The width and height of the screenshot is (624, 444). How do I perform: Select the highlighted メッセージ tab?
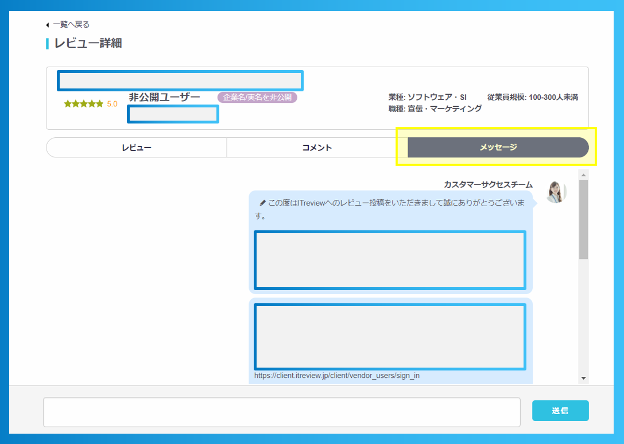tap(497, 147)
